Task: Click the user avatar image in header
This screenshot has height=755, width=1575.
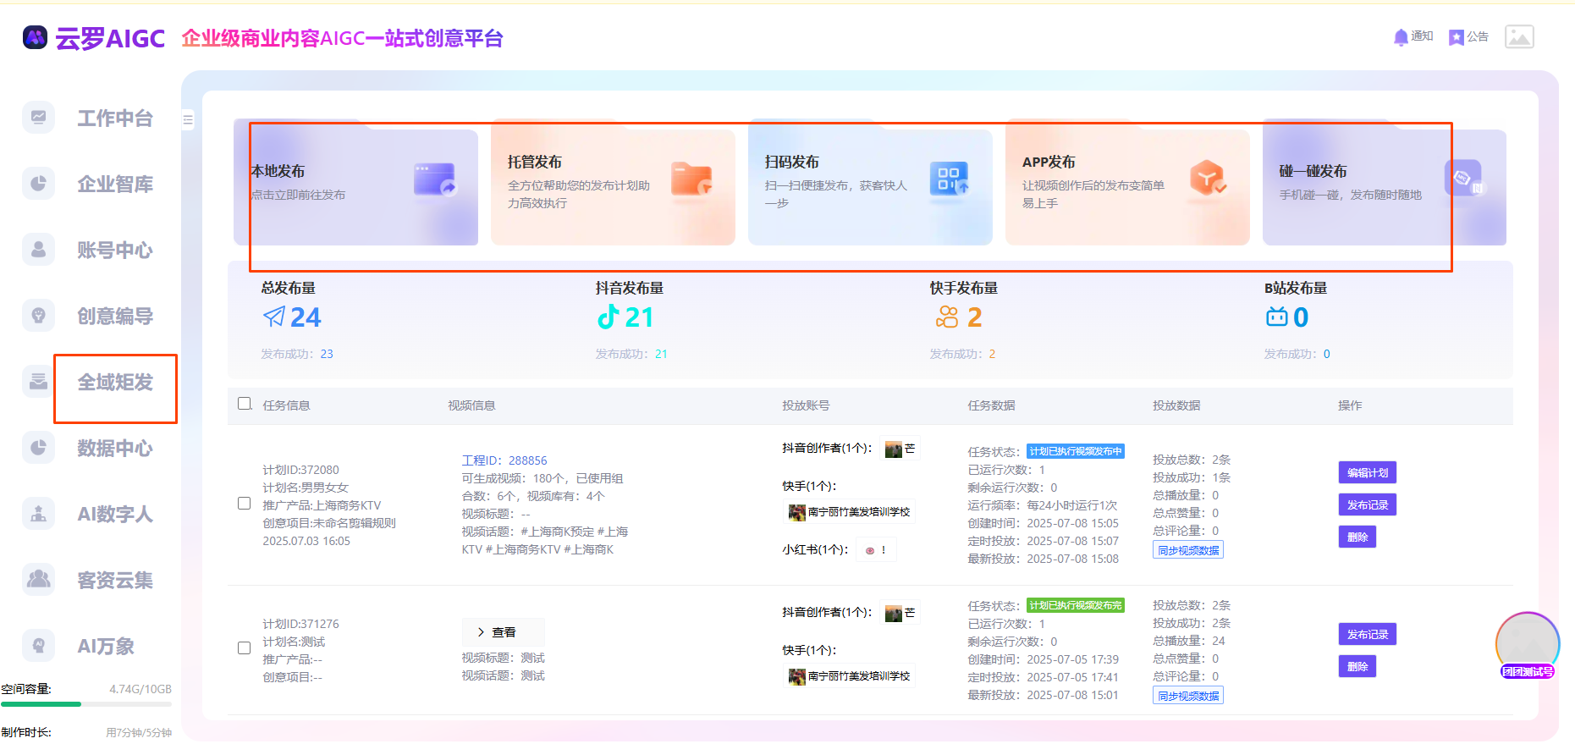Action: 1519,37
